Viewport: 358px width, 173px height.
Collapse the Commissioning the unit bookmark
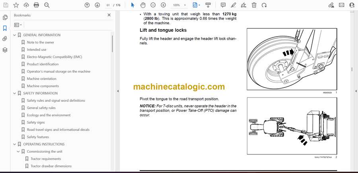pyautogui.click(x=18, y=152)
